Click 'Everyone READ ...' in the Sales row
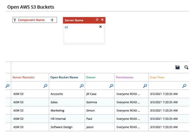The image size is (195, 137). coord(128,102)
